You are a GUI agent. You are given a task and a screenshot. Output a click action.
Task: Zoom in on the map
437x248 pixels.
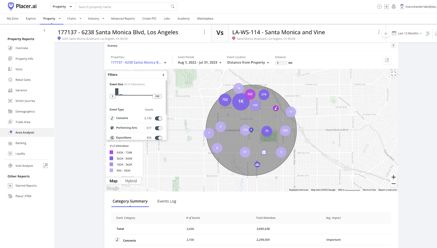(394, 177)
